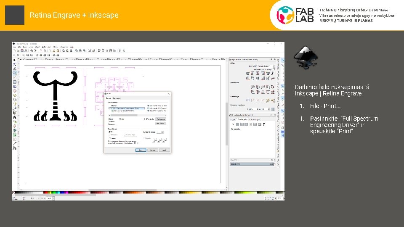Select the Star polygon tool

15,95
